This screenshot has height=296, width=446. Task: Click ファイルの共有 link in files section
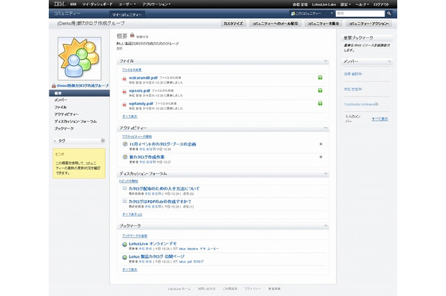(132, 69)
